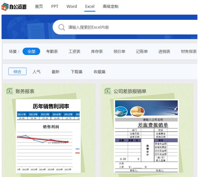Viewport: 198px width, 177px height.
Task: Click the magnifier search icon
Action: pos(62,27)
